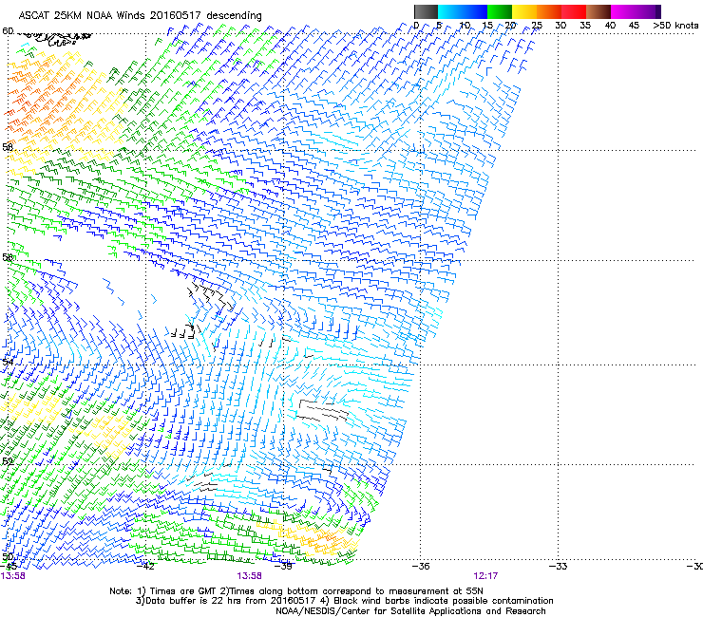This screenshot has height=617, width=703.
Task: Click the legend tick label 25
Action: [x=537, y=25]
